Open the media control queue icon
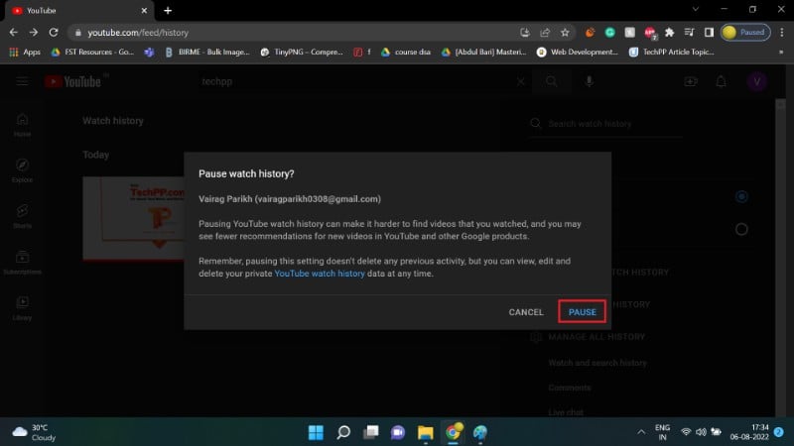Viewport: 794px width, 446px height. tap(689, 33)
